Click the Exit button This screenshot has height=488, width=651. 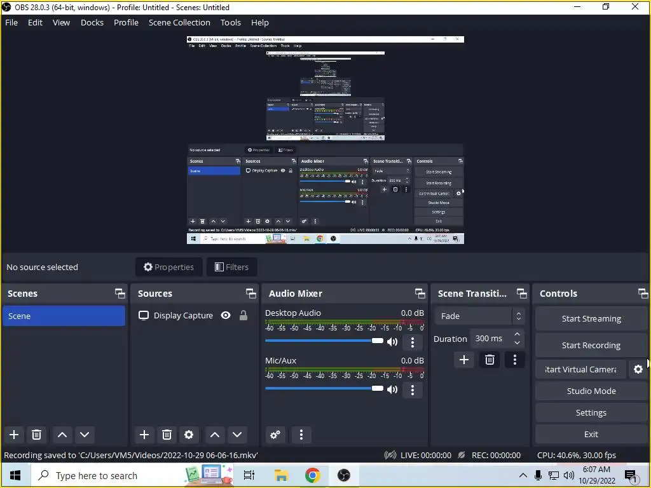(591, 434)
